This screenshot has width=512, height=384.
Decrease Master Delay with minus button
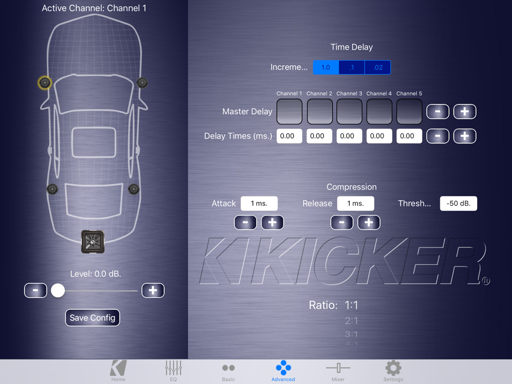pyautogui.click(x=438, y=112)
